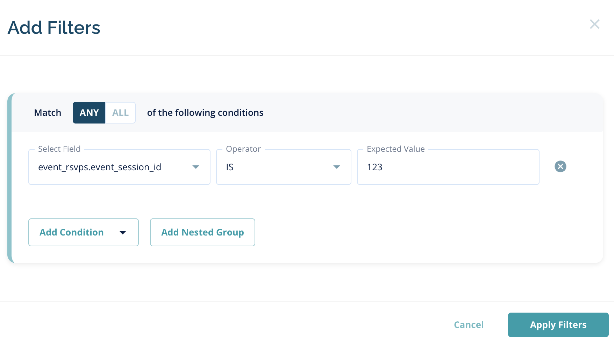614x344 pixels.
Task: Set match mode to ANY
Action: tap(89, 113)
